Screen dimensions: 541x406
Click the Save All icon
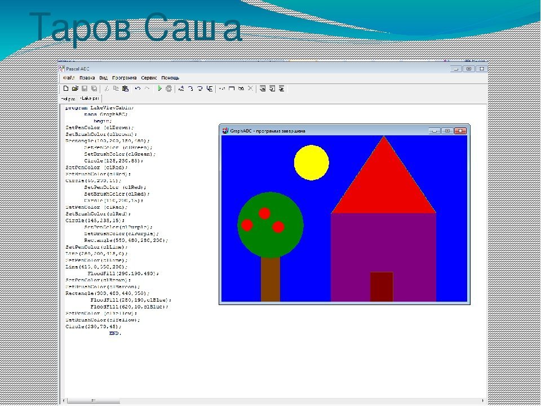click(94, 89)
